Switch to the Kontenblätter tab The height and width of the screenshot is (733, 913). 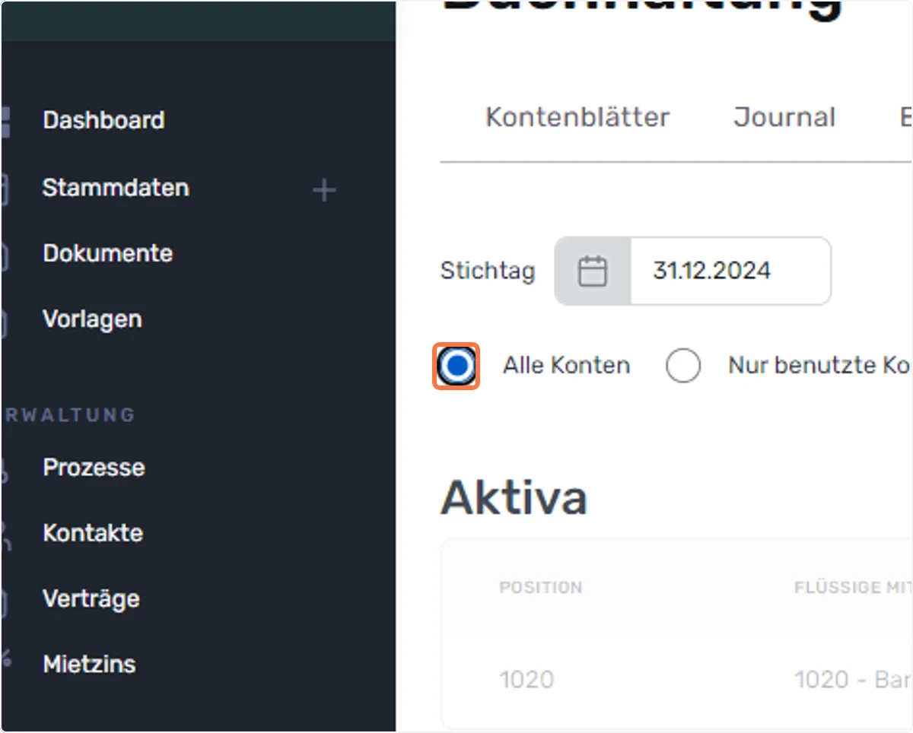577,118
